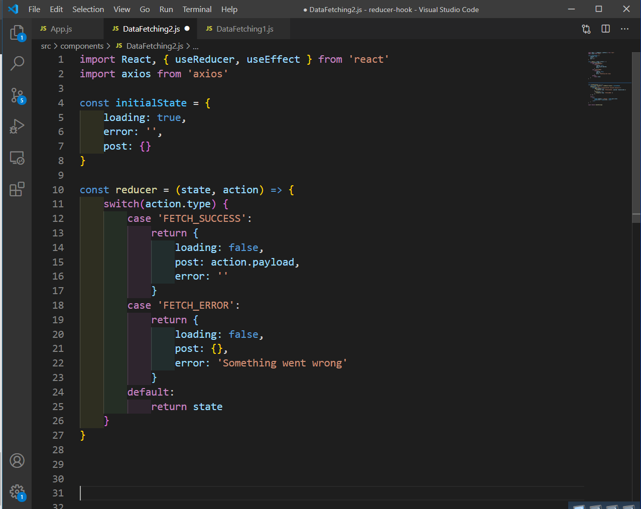The image size is (641, 509).
Task: Click the unsaved dot on DataFetching2.js tab
Action: (187, 29)
